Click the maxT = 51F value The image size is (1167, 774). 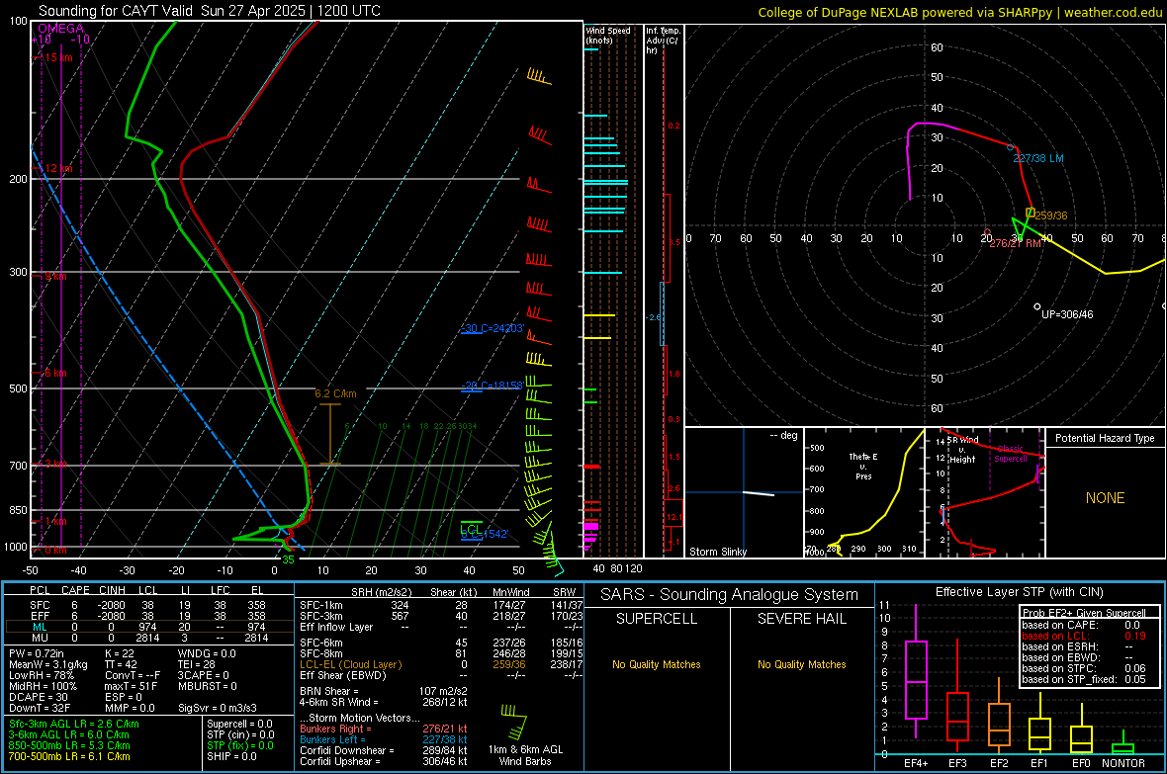coord(131,686)
